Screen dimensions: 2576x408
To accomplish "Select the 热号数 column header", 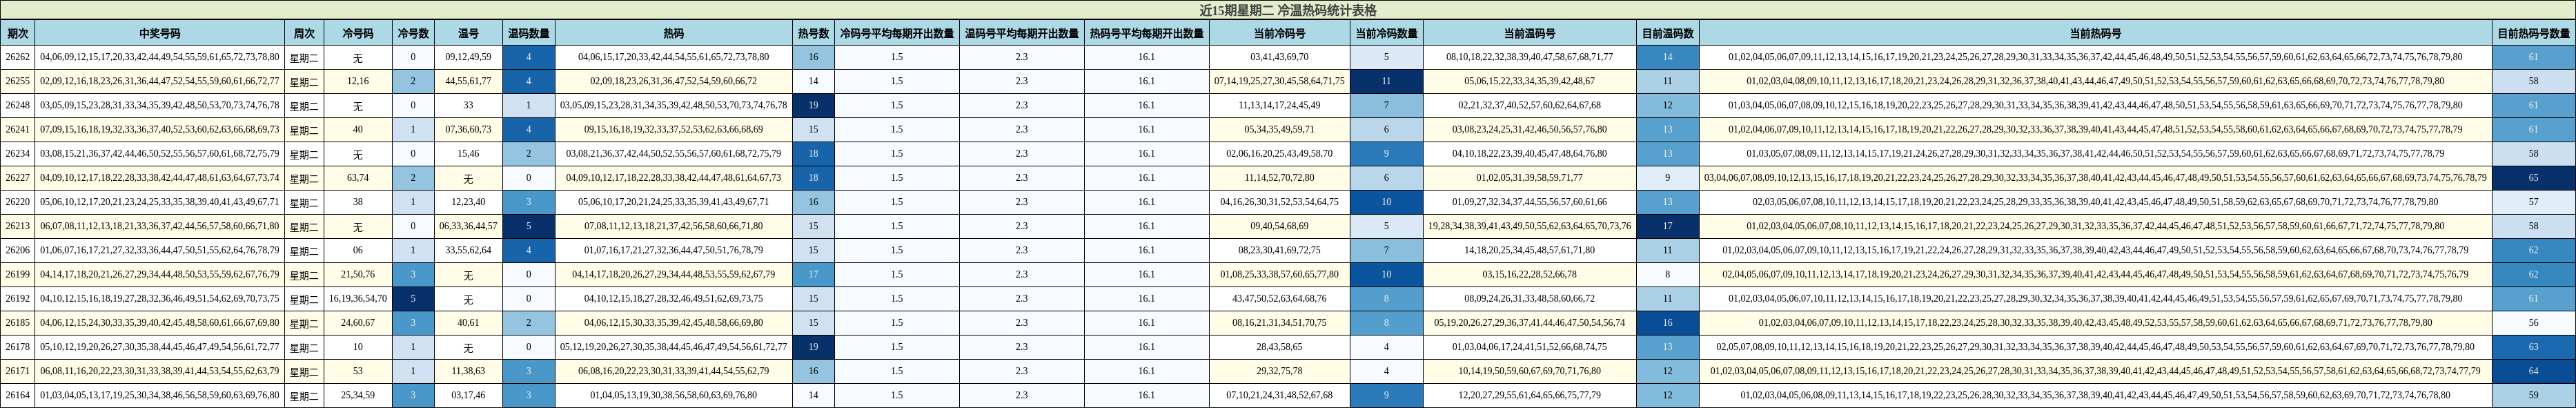I will click(813, 33).
